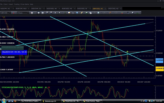Click the 0.500 1.50854 Fibonacci label

[x=7, y=43]
